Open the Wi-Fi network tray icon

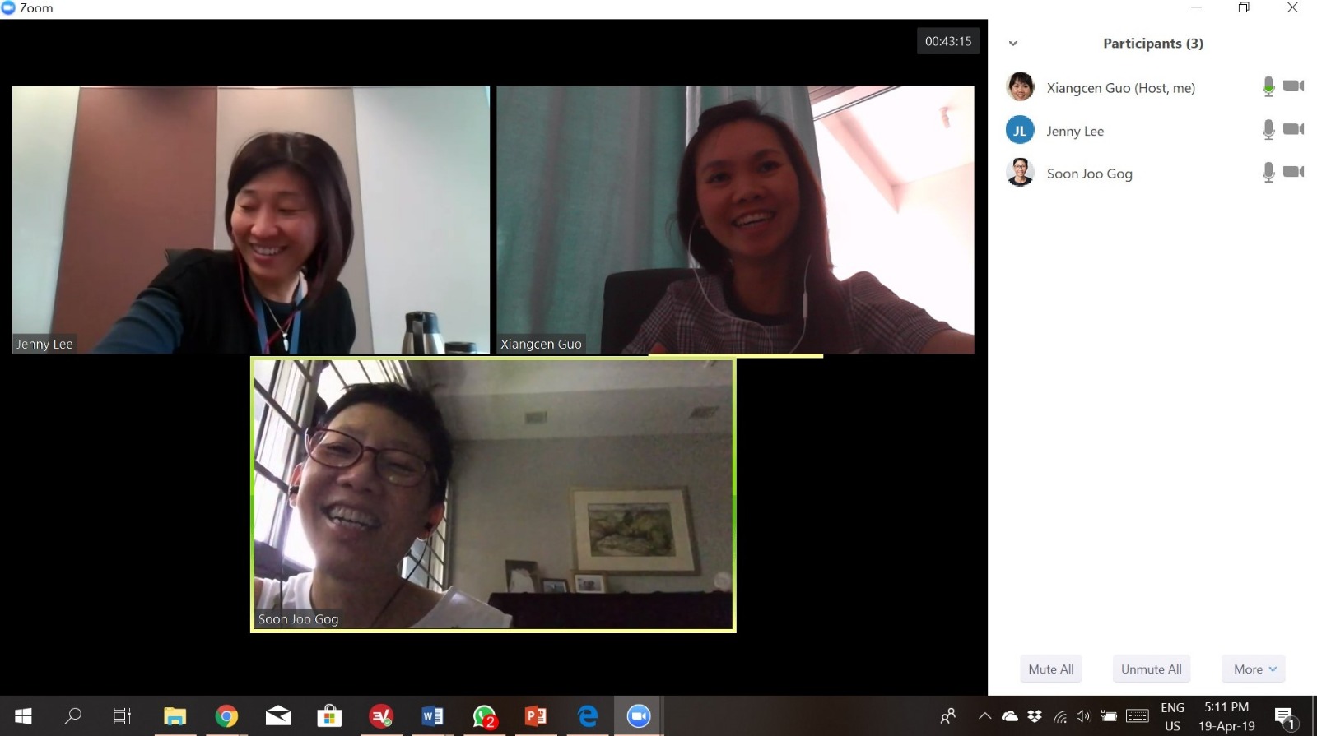[x=1060, y=716]
